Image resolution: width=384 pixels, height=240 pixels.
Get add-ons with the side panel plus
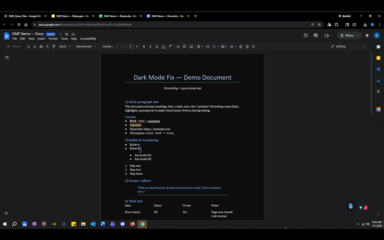point(378,121)
